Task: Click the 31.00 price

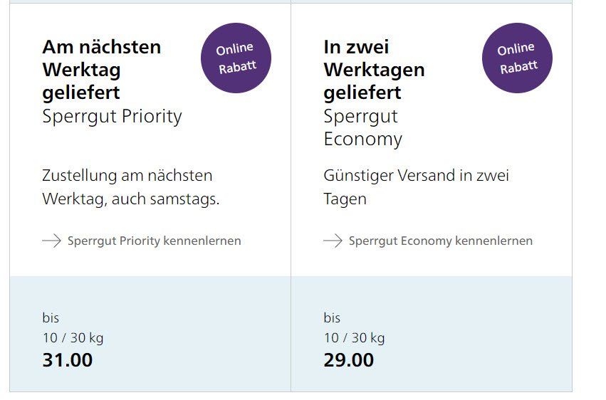Action: [68, 360]
